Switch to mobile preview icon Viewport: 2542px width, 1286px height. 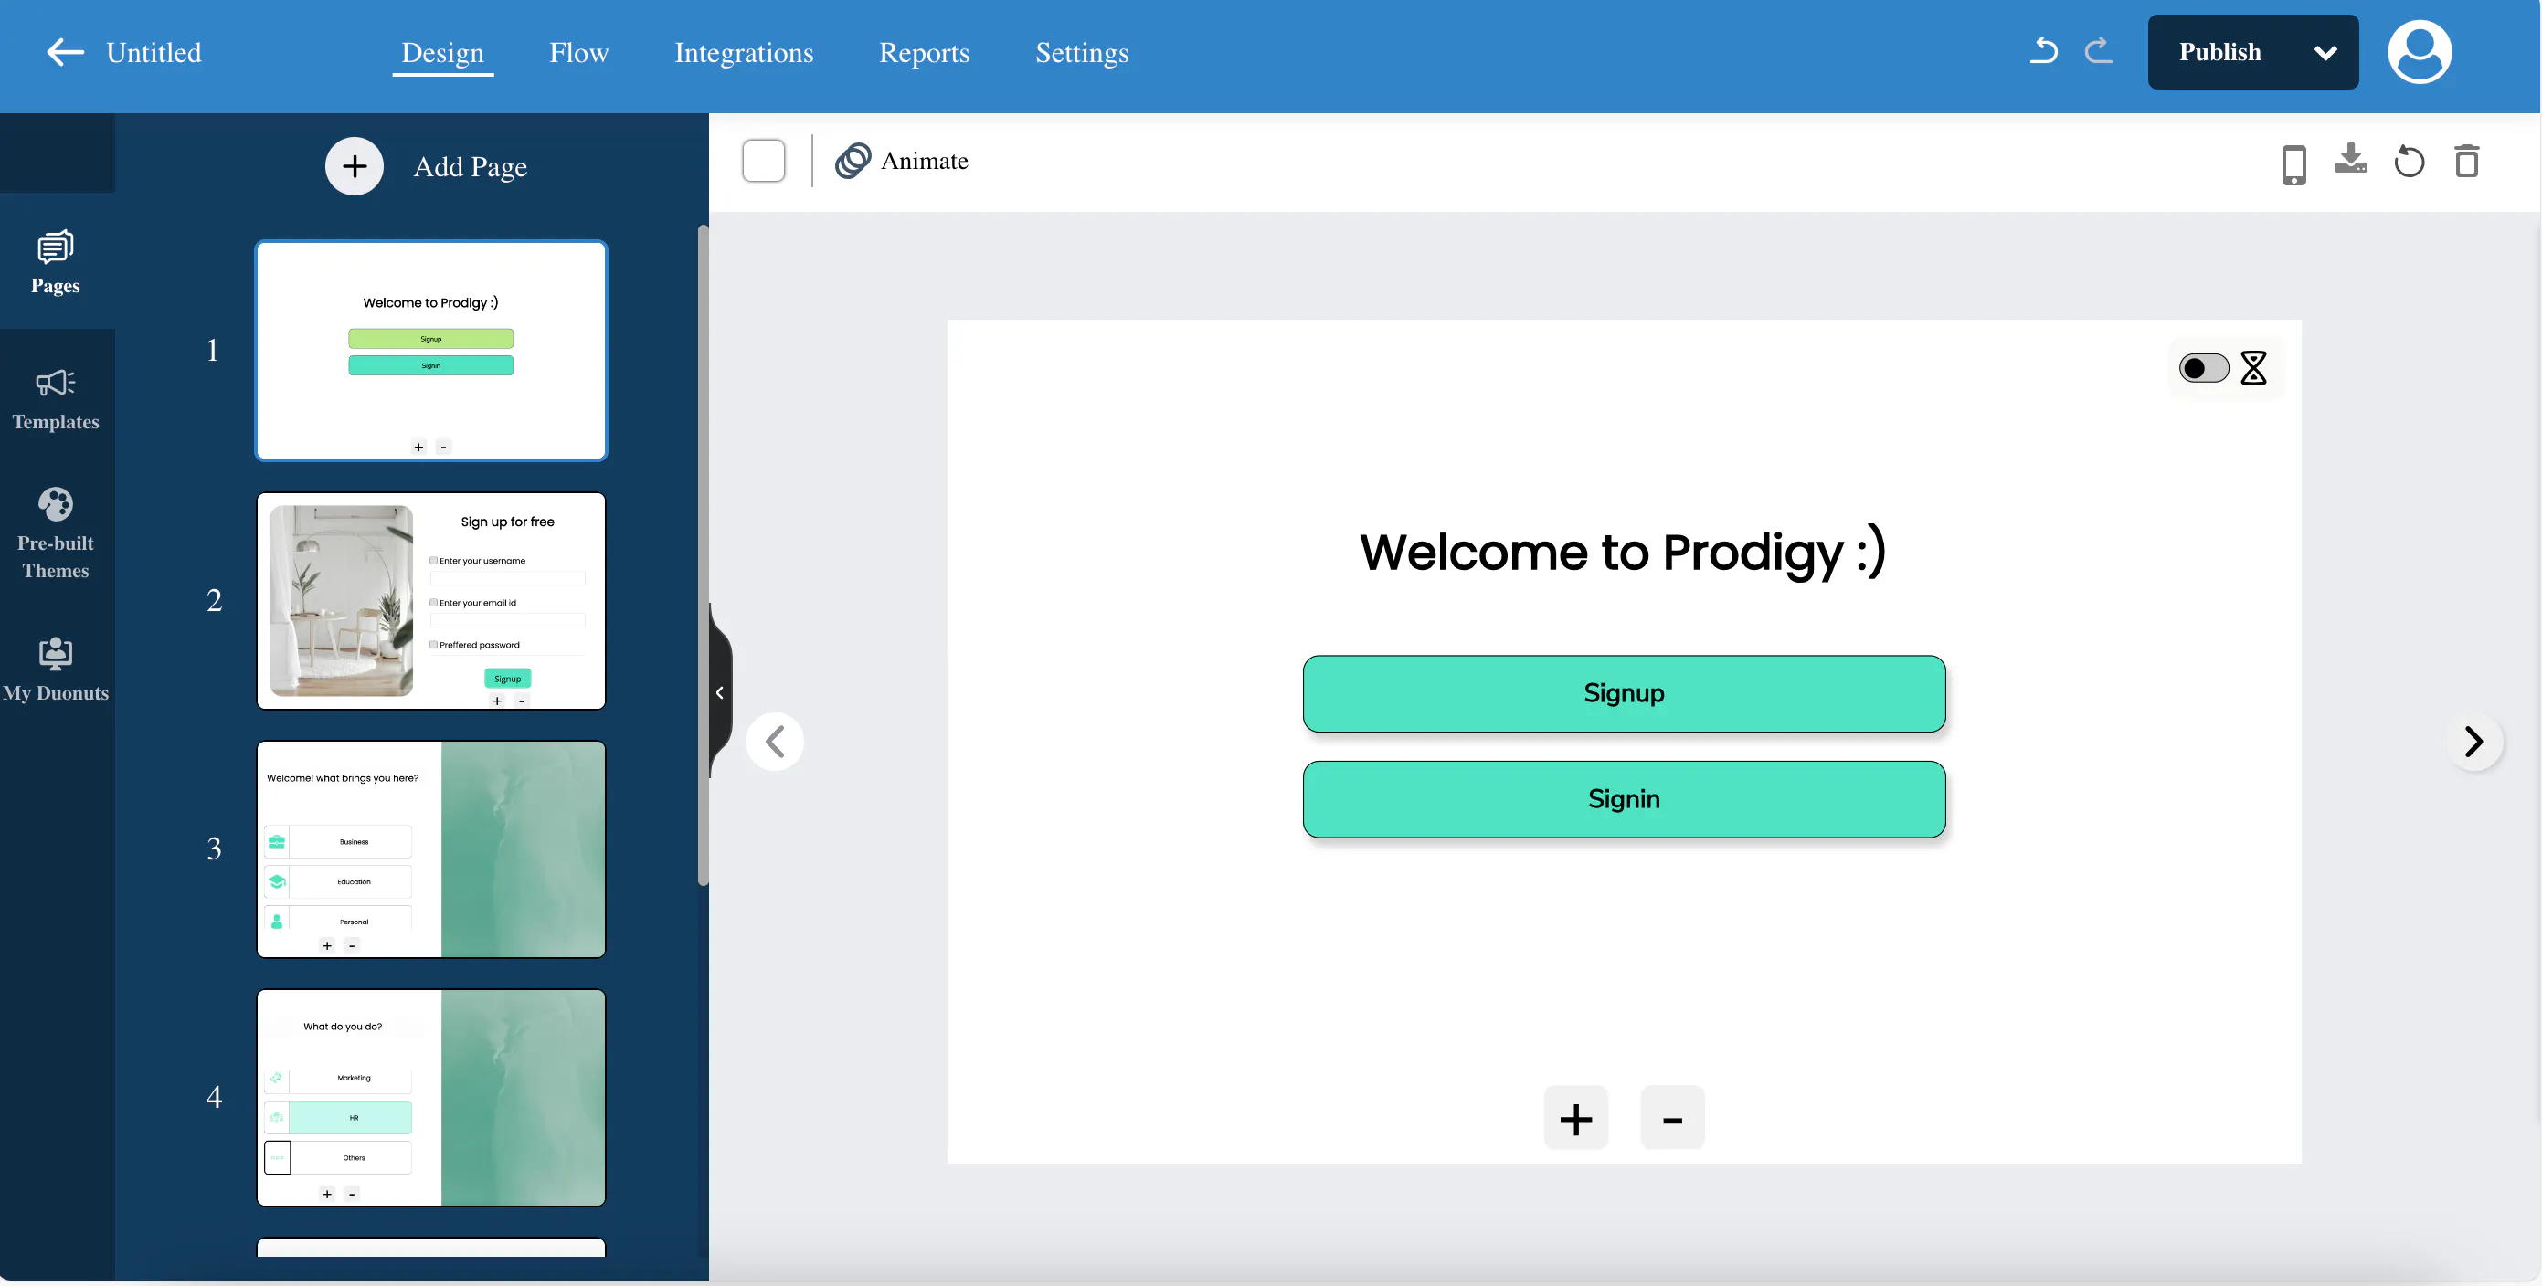click(2293, 163)
